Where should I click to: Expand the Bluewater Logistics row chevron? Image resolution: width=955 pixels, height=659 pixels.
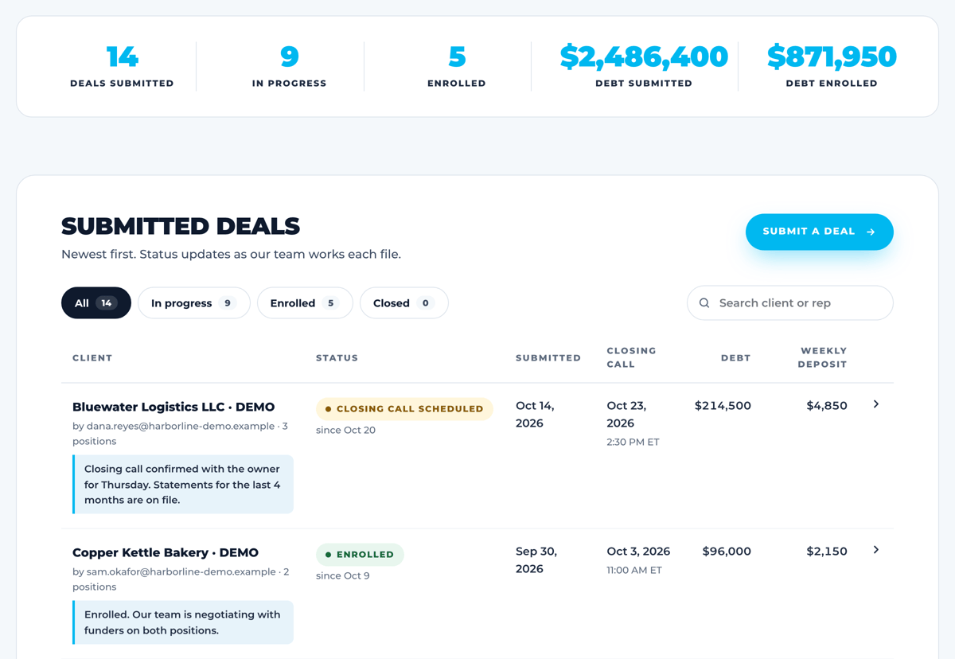(875, 404)
